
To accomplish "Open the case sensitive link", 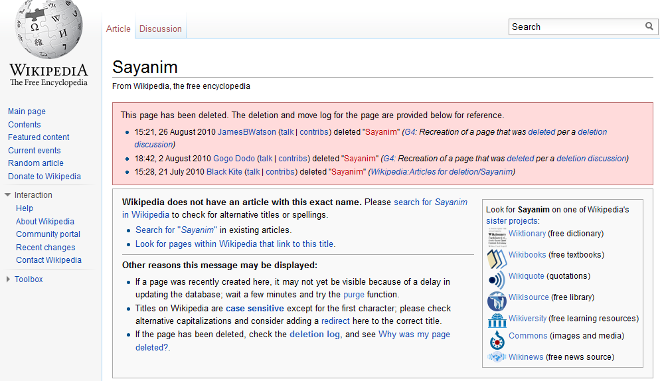I will pyautogui.click(x=255, y=308).
